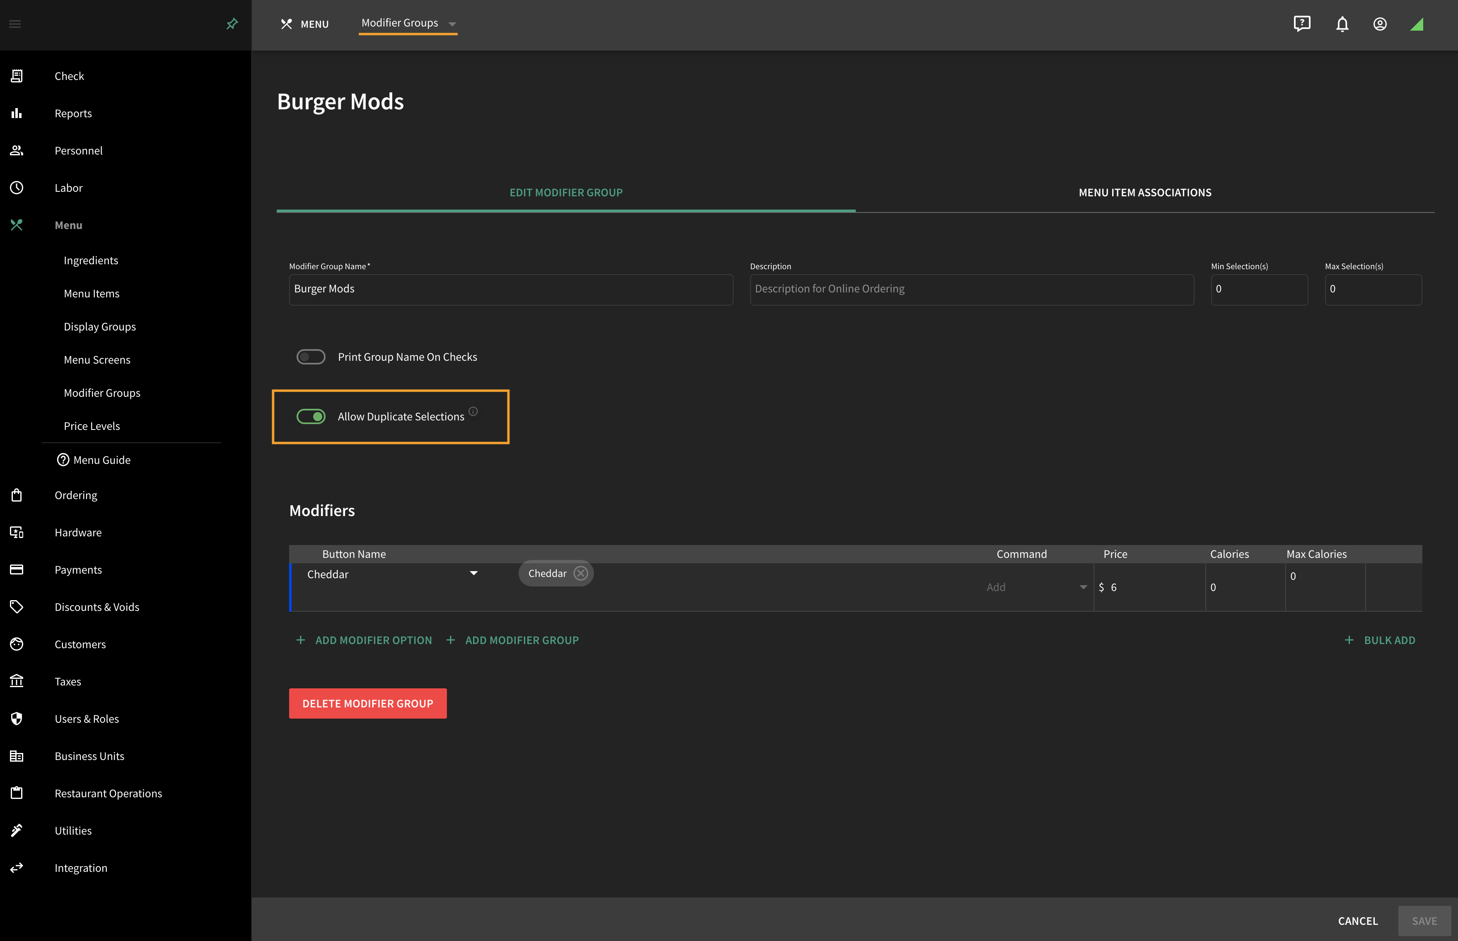Open the Cheddar button name dropdown
The height and width of the screenshot is (941, 1458).
tap(473, 573)
